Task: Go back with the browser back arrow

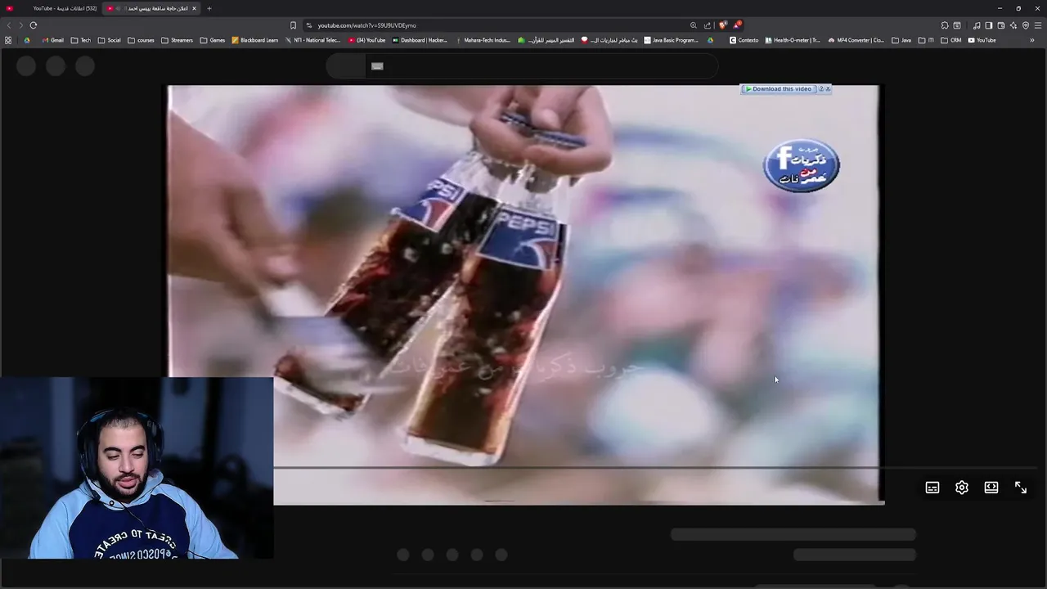Action: (x=9, y=25)
